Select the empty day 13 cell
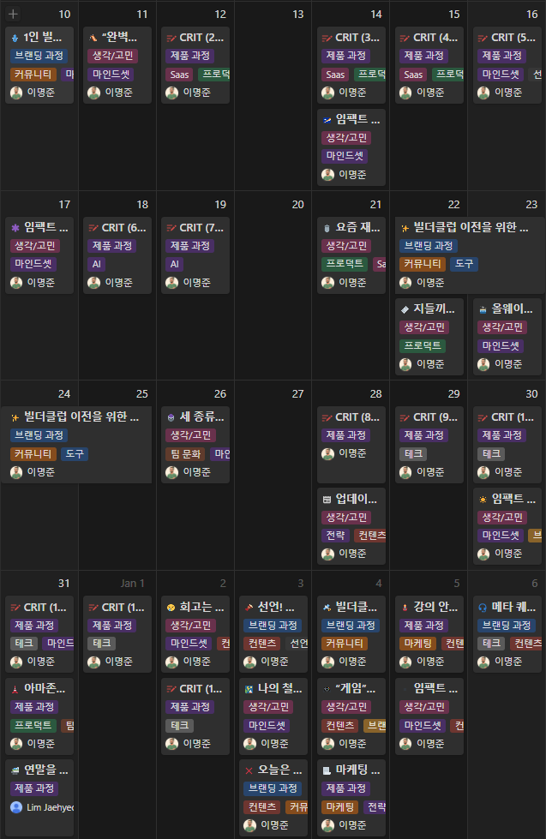The image size is (546, 839). click(273, 103)
